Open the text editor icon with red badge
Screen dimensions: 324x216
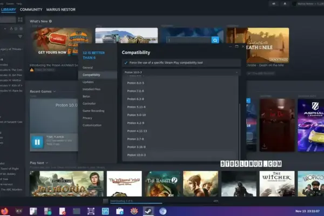62,211
